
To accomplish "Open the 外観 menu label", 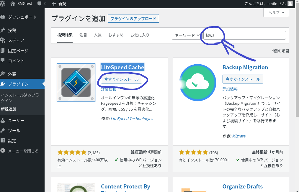I will 12,74.
